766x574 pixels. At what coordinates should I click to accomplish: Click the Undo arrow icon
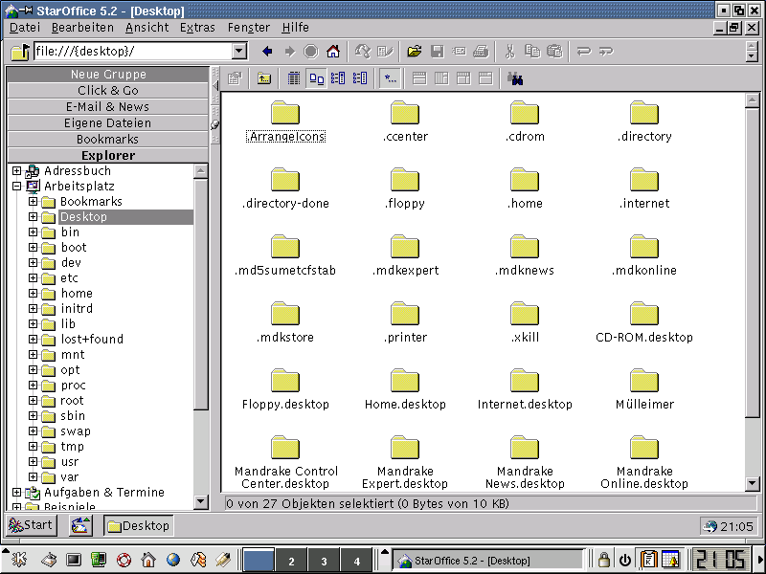(584, 52)
